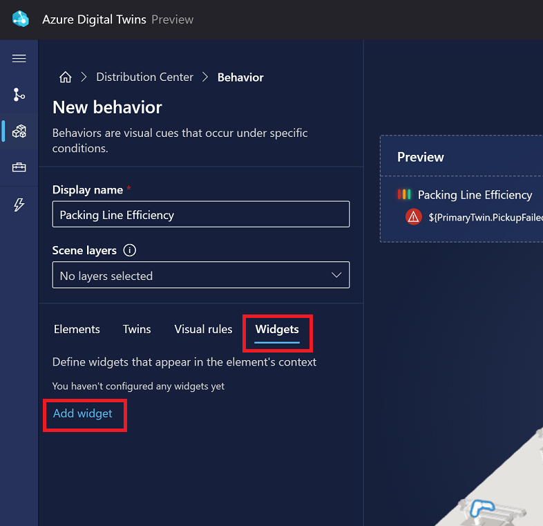
Task: Switch to the Elements tab
Action: 77,329
